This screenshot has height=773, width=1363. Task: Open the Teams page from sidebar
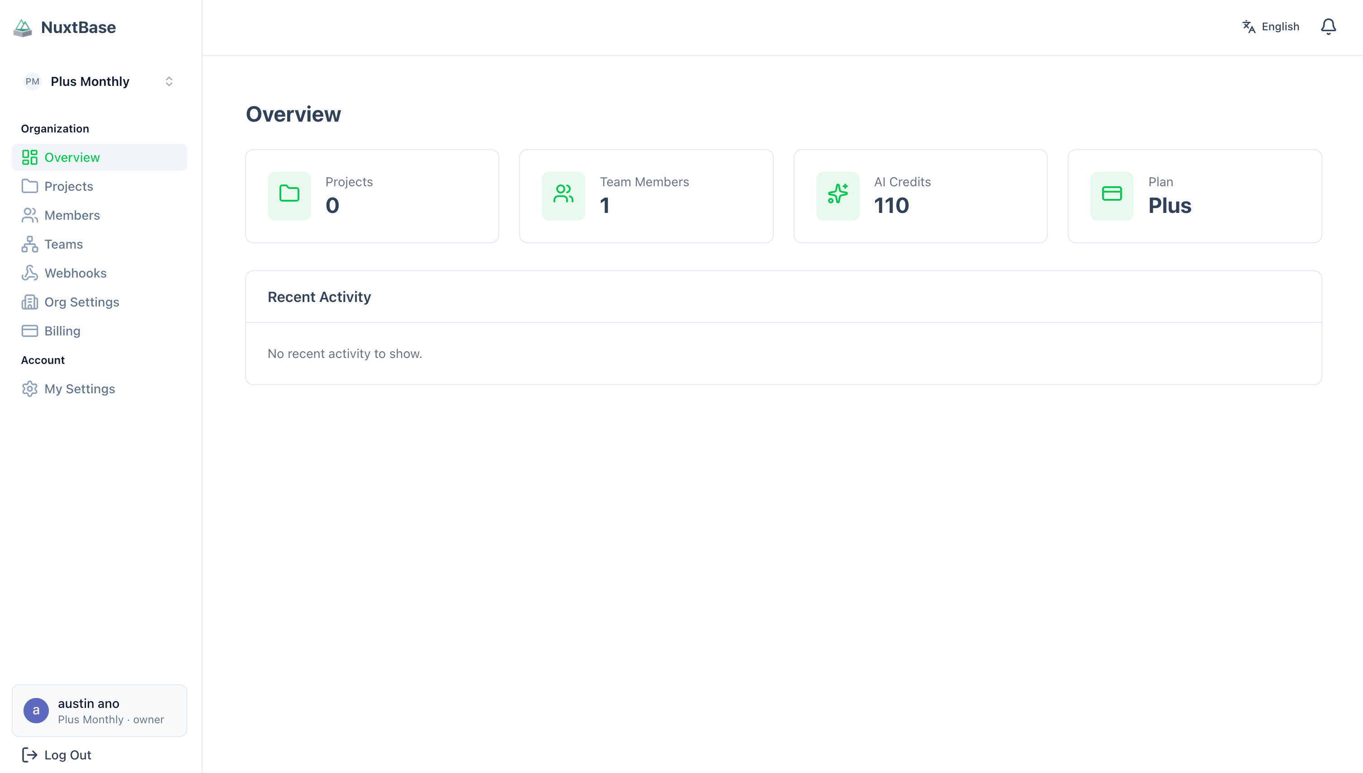(63, 244)
